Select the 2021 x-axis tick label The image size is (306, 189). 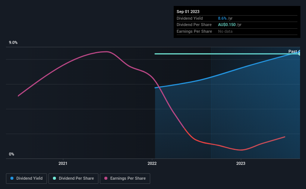63,163
